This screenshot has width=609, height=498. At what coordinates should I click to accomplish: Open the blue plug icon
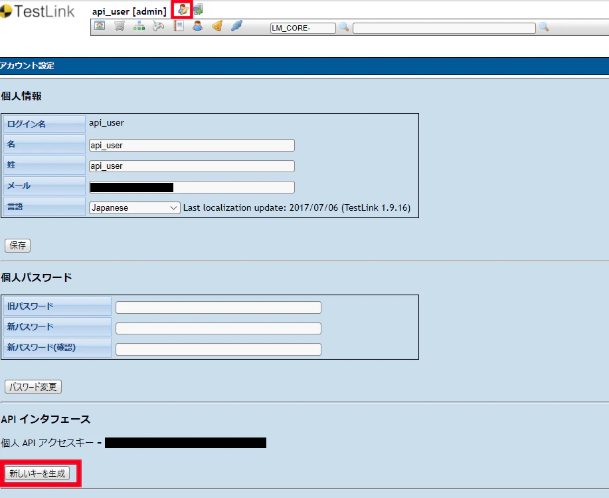click(x=236, y=26)
